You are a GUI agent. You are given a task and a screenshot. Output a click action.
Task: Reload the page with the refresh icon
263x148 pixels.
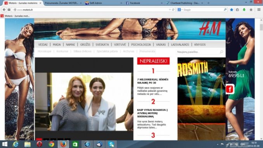(173, 10)
